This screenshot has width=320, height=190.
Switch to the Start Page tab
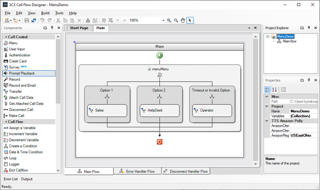pos(79,28)
